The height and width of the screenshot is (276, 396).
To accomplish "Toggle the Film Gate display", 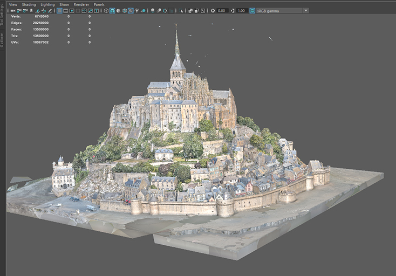I will 66,11.
